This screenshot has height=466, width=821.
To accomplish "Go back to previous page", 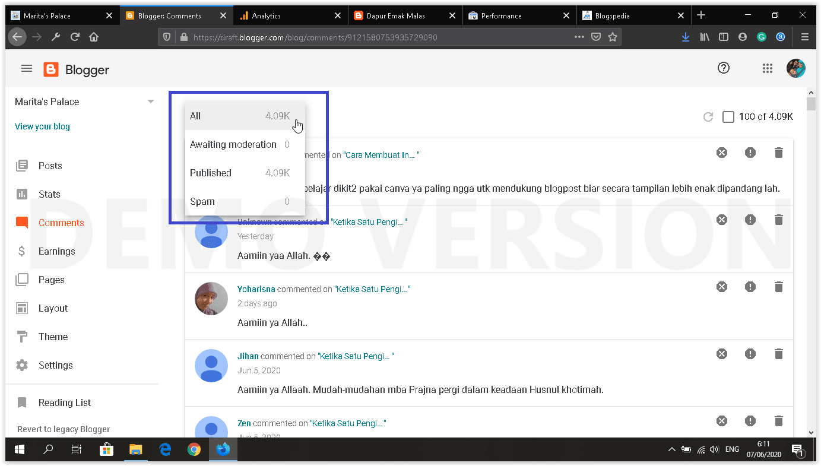I will pos(17,37).
